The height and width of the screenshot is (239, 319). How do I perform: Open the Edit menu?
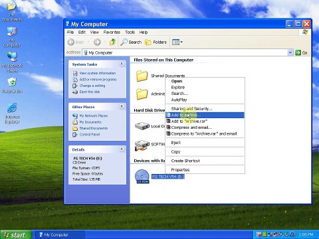click(82, 33)
